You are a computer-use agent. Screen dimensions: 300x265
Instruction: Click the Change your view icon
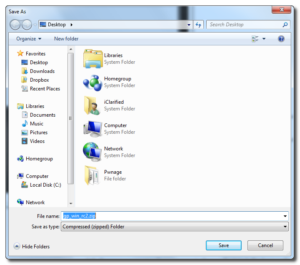coord(255,39)
